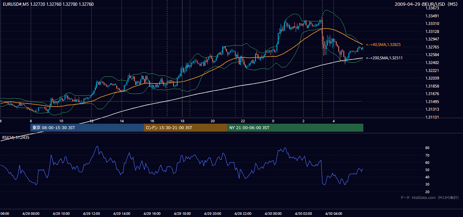Screen dimensions: 463x217
Task: Click the 4/30 00:00 time axis label
Action: tap(273, 213)
